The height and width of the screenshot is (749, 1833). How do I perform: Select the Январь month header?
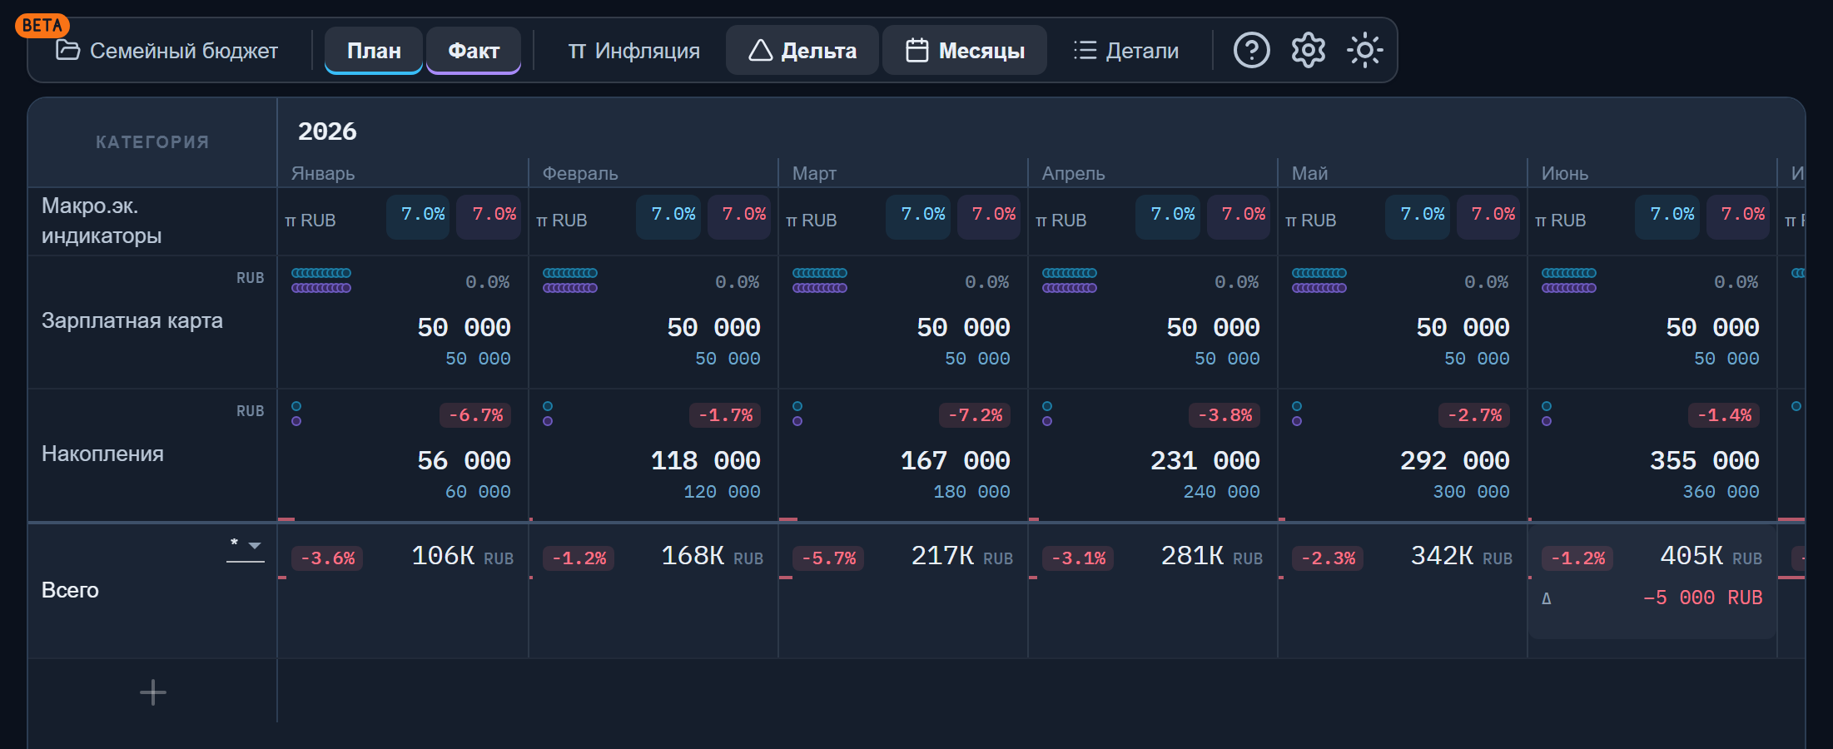323,173
